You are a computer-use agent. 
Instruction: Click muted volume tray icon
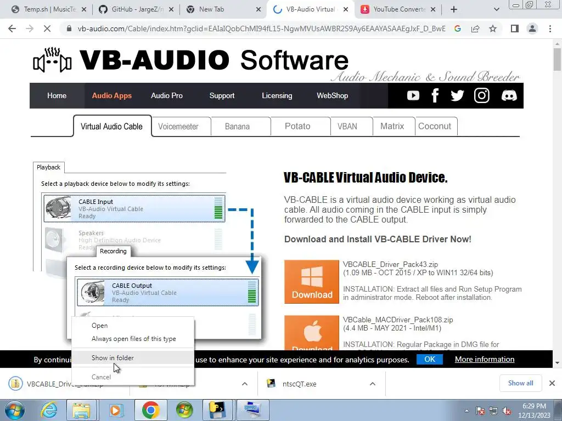[507, 411]
